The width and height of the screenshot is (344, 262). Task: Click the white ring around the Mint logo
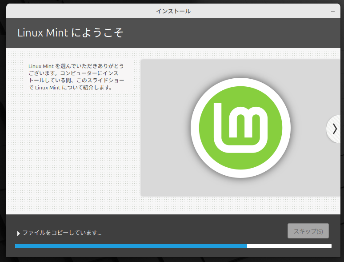click(x=240, y=81)
